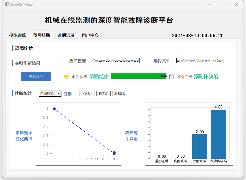Minimize the MainWindow window

209,5
